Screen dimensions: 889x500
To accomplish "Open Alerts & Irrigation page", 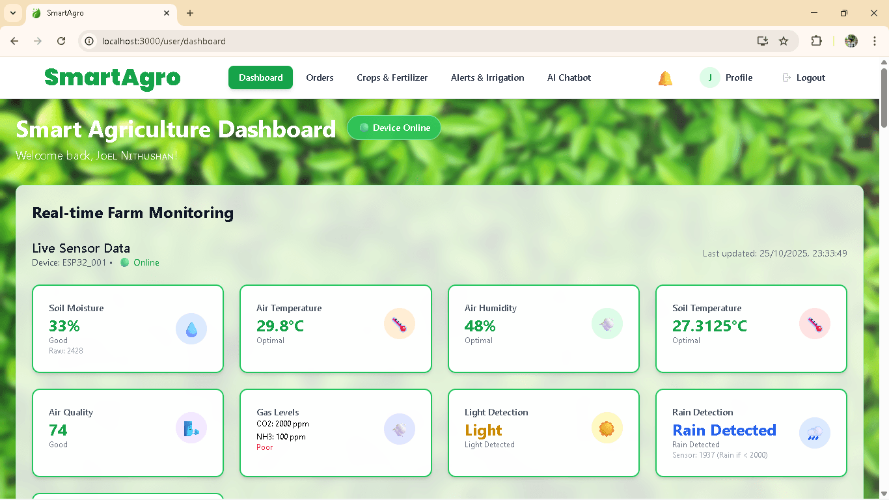I will pos(487,77).
